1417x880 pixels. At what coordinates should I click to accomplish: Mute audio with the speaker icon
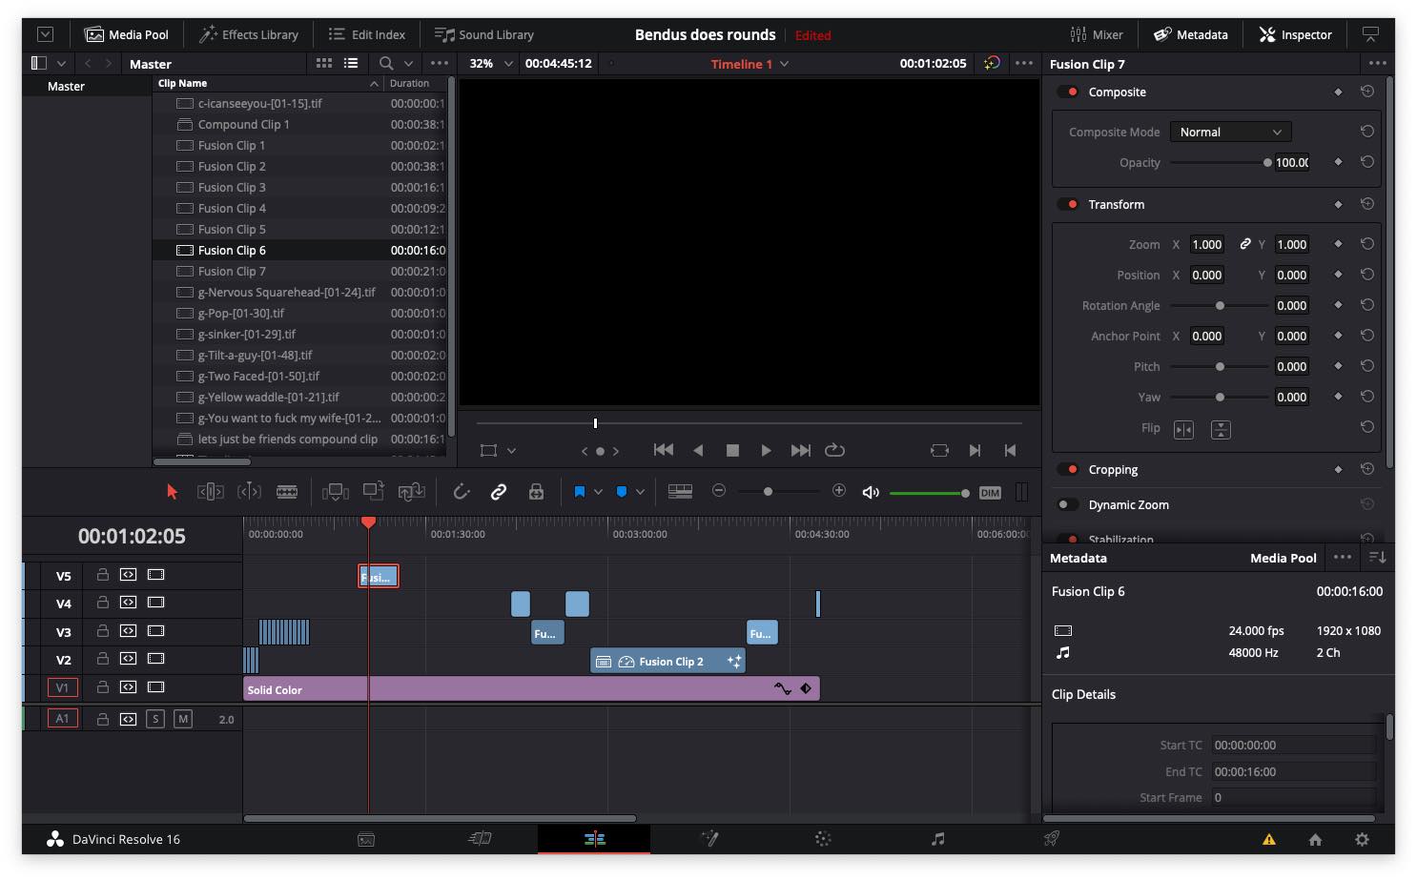pyautogui.click(x=871, y=493)
